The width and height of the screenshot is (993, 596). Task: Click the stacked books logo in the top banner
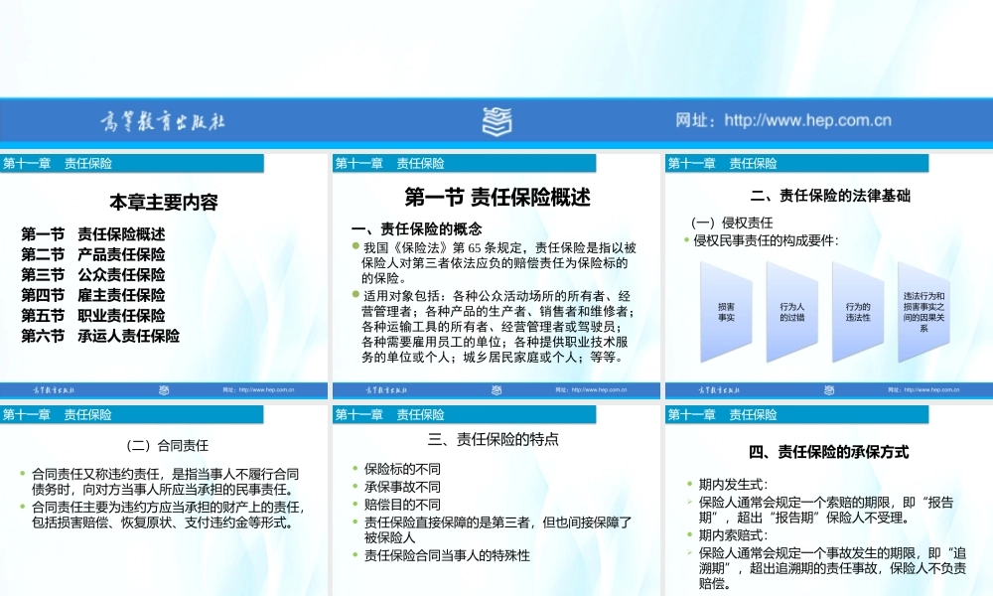tap(496, 120)
